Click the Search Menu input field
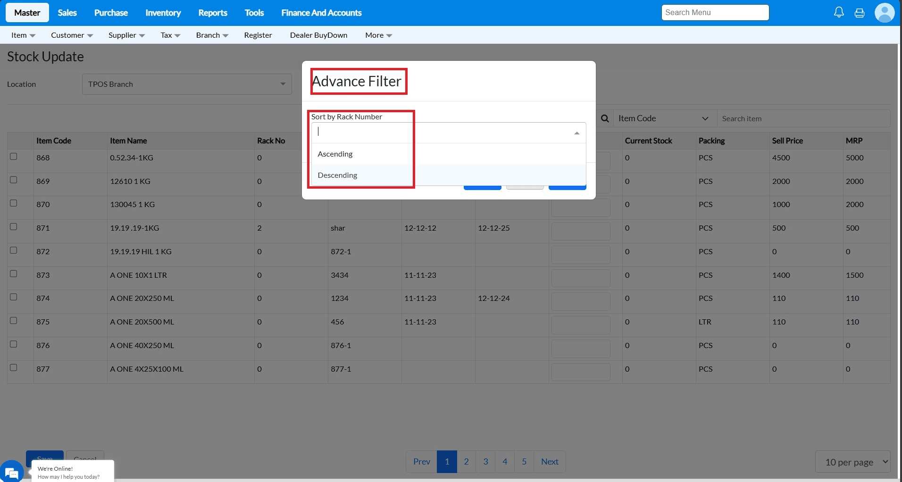 pos(715,13)
